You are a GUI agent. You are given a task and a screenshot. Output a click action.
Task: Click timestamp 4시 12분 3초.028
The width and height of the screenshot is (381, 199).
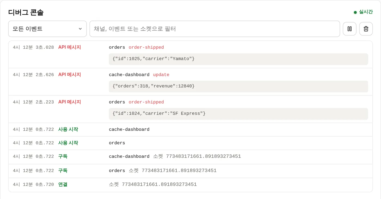[x=33, y=47]
